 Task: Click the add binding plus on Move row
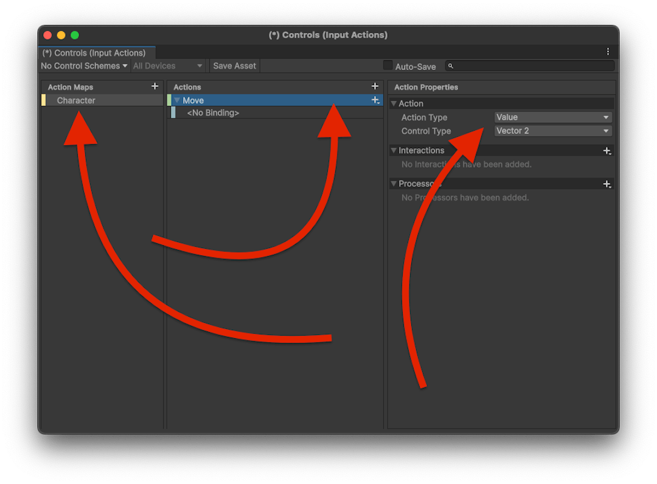tap(375, 100)
